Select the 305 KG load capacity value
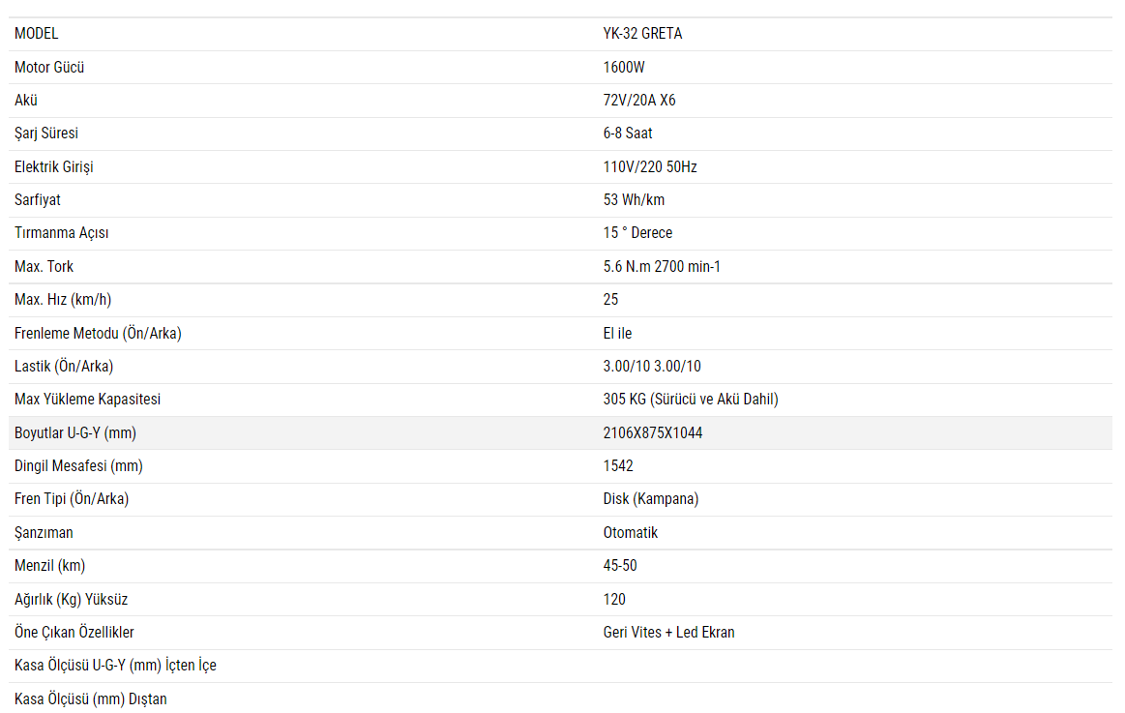Viewport: 1125px width, 713px height. (691, 400)
